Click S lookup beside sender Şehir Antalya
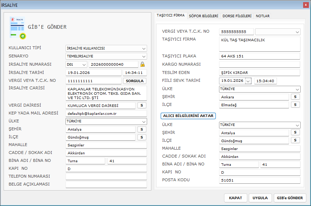Image resolution: width=311 pixels, height=206 pixels. click(142, 129)
